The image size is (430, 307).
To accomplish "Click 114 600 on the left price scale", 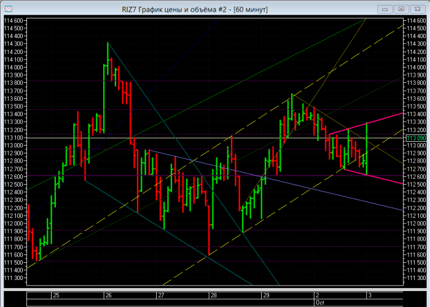I will [14, 20].
